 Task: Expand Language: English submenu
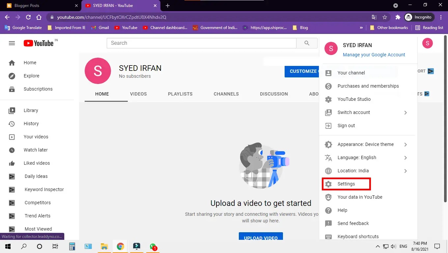click(406, 158)
